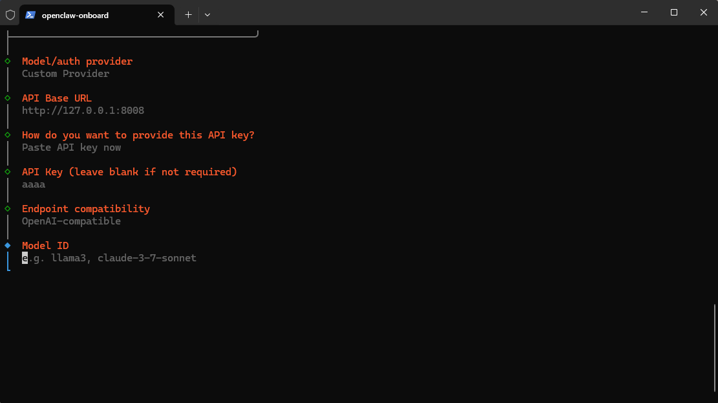
Task: Click the Model ID input placeholder text
Action: [x=109, y=258]
